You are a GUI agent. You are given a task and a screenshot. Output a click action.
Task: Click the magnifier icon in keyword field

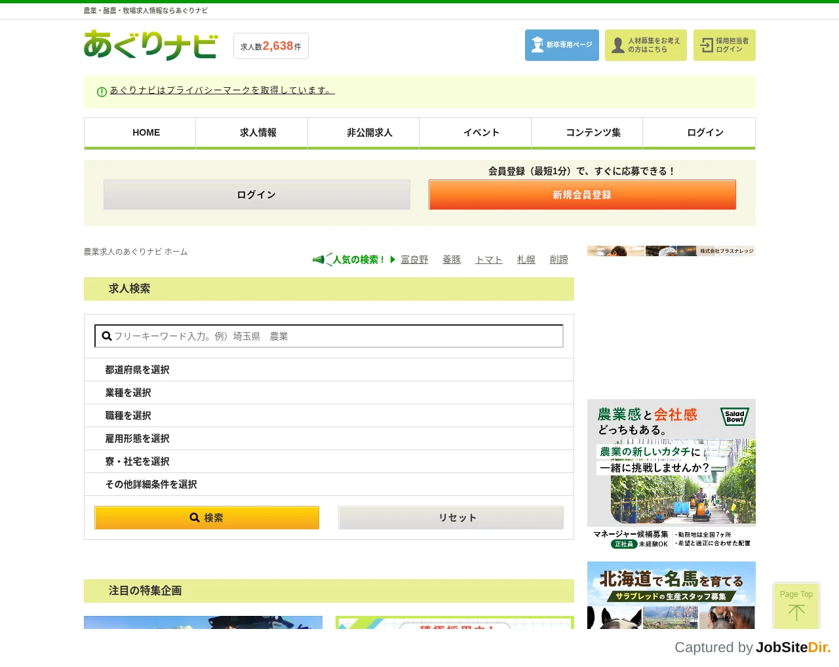click(x=107, y=336)
